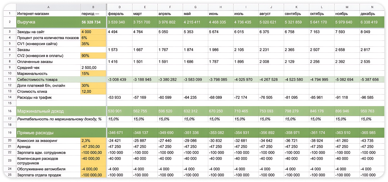Select the yellow 4 000 site visits cell

coord(93,32)
